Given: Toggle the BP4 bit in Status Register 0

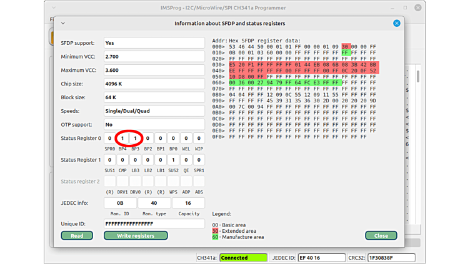Looking at the screenshot, I should (x=122, y=139).
